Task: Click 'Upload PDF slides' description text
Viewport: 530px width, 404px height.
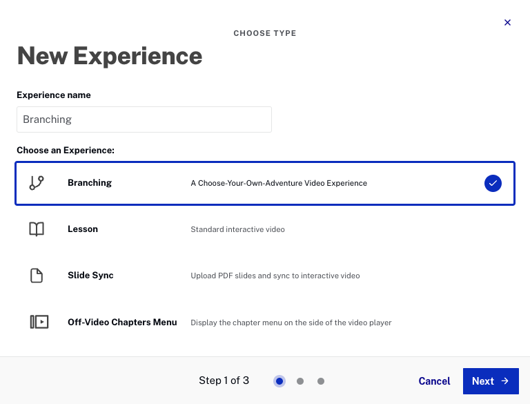Action: click(x=275, y=276)
